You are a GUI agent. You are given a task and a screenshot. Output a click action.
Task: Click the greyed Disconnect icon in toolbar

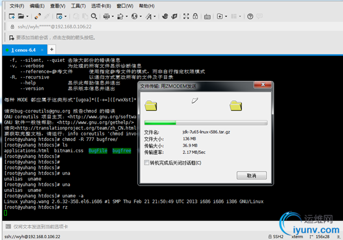47,16
